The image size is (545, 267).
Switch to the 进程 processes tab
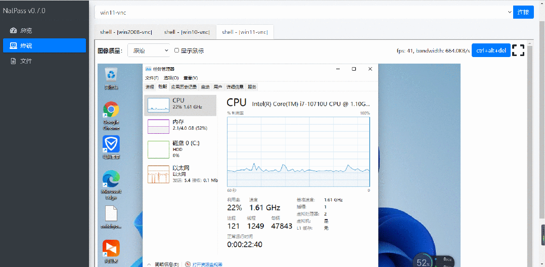click(x=150, y=87)
